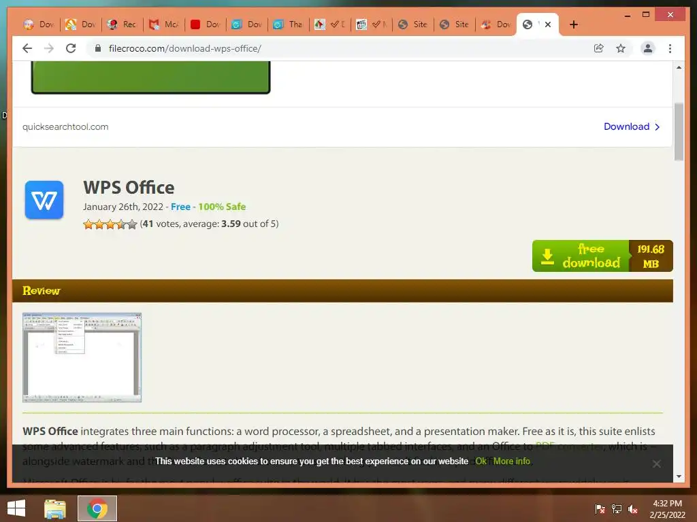The height and width of the screenshot is (522, 697).
Task: Switch to the 'Dov' tab with red square icon
Action: (x=206, y=24)
